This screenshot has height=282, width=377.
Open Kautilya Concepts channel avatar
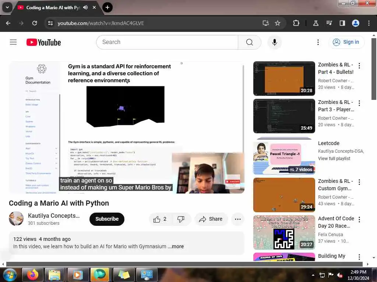(x=16, y=218)
